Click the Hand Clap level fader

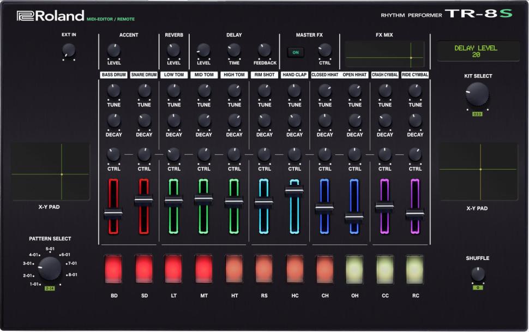click(294, 191)
